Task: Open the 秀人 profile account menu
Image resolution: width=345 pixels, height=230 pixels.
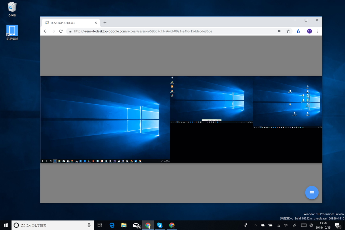Action: tap(309, 31)
